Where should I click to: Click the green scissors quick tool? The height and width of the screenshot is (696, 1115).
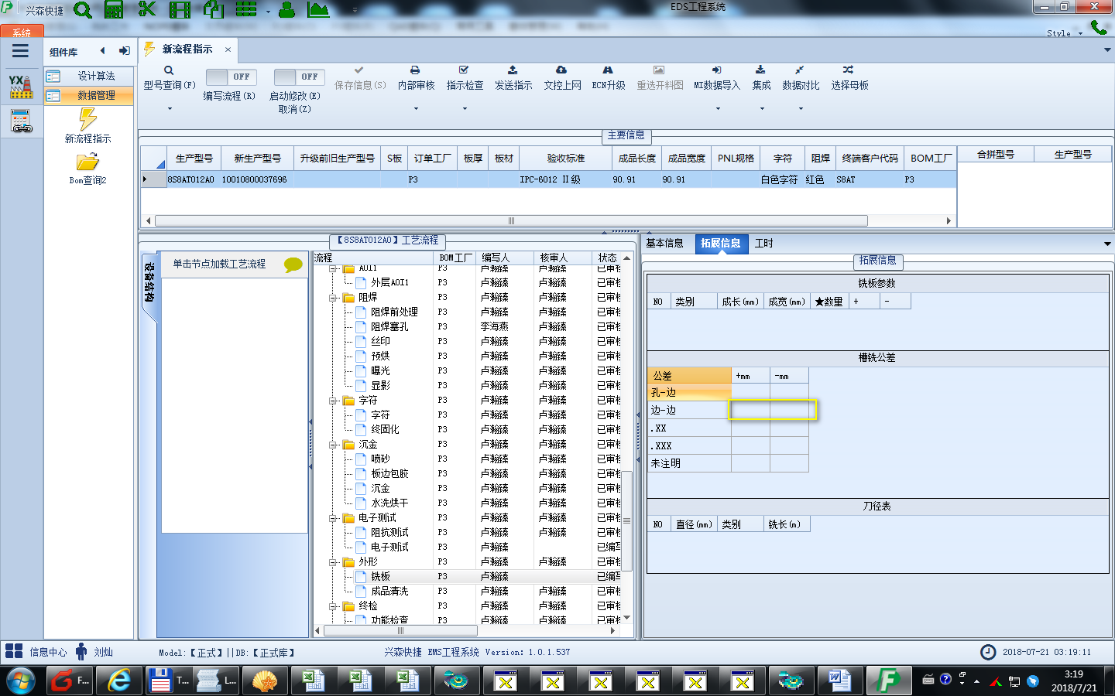tap(146, 9)
